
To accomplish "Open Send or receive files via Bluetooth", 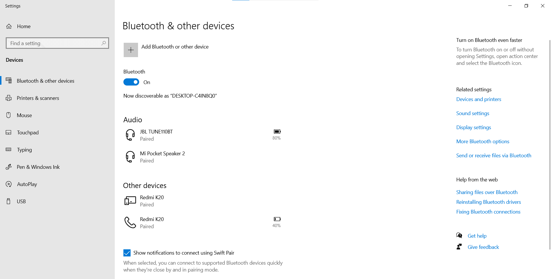I will coord(494,156).
